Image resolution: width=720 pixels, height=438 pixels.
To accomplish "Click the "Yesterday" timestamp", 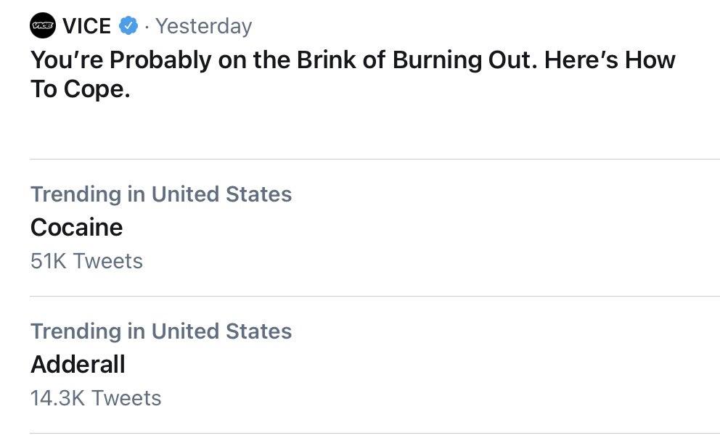I will coord(203,27).
